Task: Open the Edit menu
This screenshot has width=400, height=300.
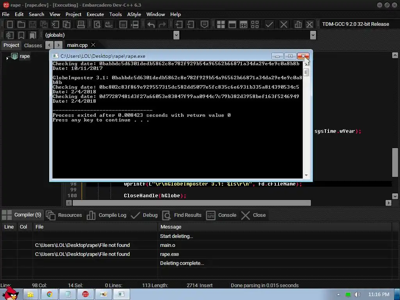Action: point(19,14)
